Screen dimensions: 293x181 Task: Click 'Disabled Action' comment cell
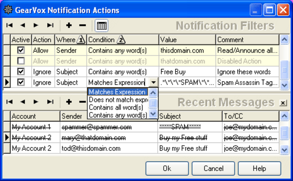pos(248,61)
